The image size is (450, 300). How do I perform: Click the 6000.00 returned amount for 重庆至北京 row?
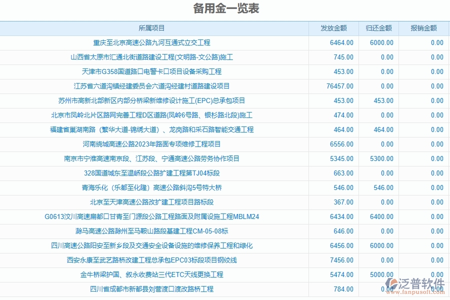click(379, 42)
